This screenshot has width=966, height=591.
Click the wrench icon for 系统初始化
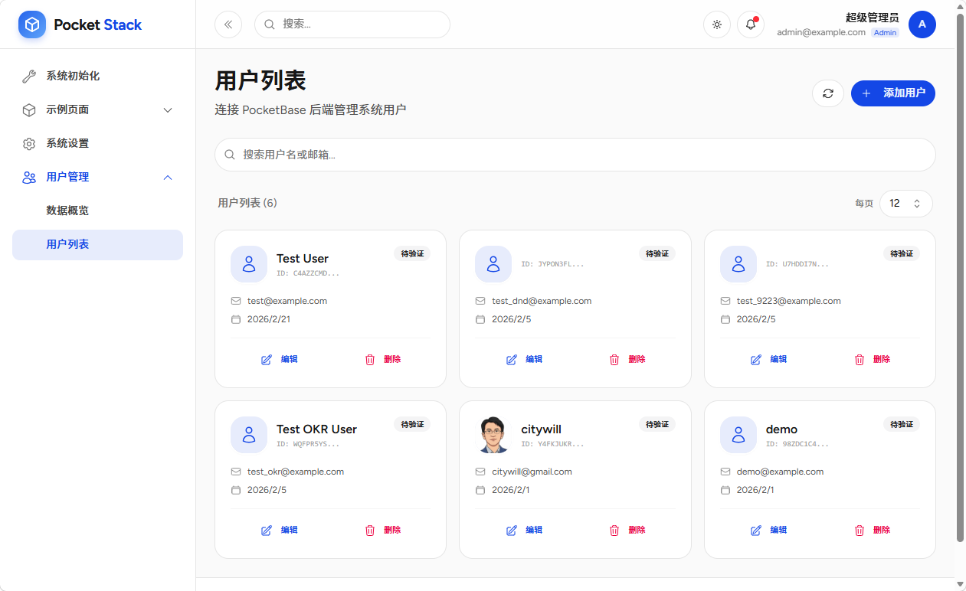pos(29,76)
